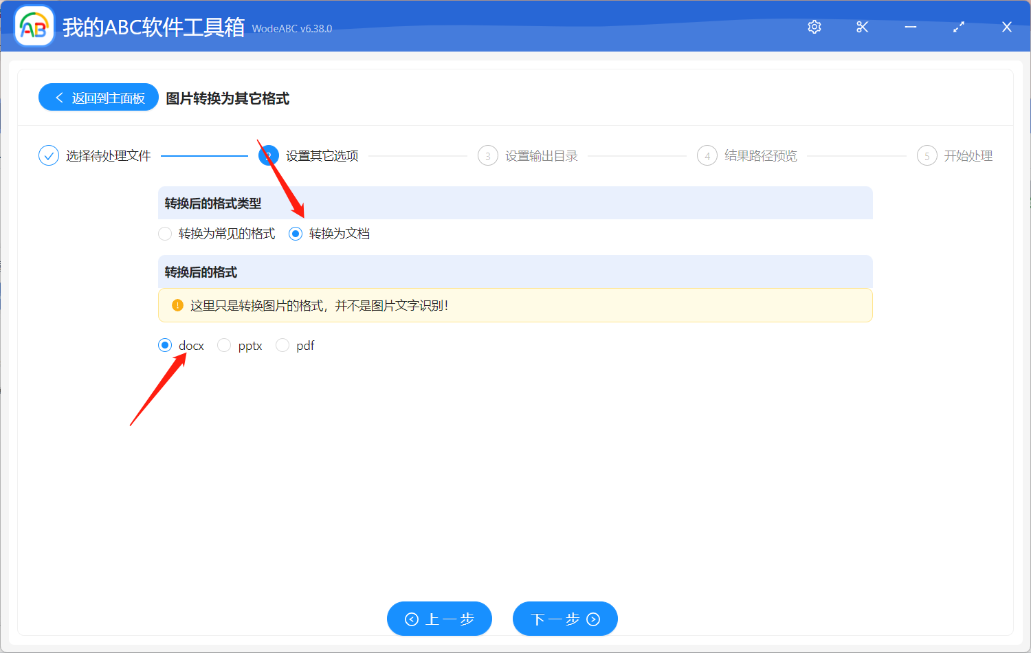This screenshot has height=653, width=1031.
Task: Click the 上一步 button to go back
Action: [439, 619]
